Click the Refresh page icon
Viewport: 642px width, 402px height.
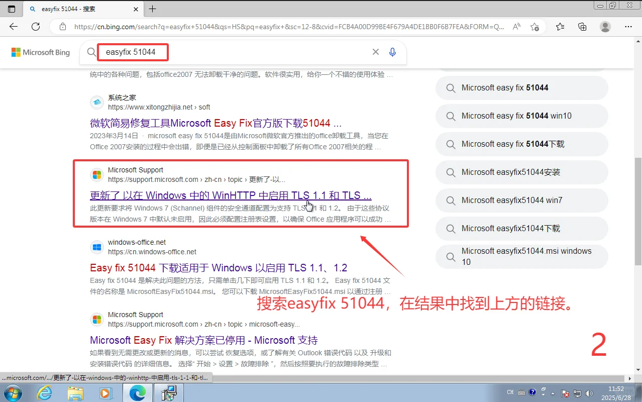tap(35, 27)
